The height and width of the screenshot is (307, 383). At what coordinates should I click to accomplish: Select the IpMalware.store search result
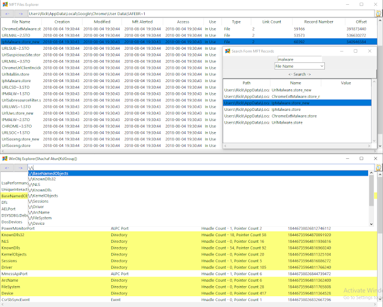coord(297,110)
